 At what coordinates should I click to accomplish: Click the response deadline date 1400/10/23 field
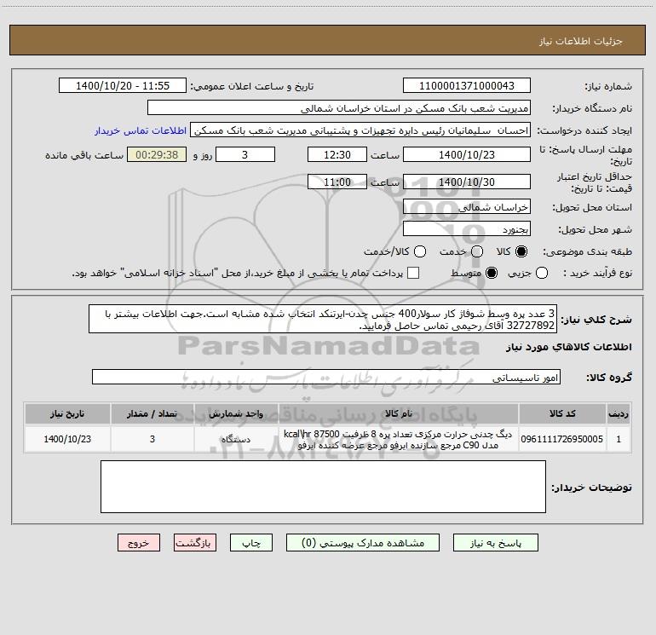(467, 154)
